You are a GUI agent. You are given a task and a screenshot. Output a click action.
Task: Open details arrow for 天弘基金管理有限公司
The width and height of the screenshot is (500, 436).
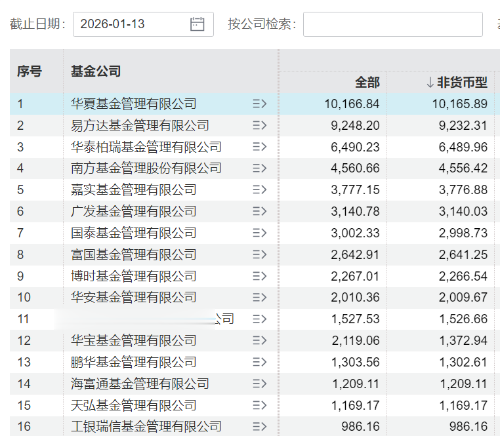point(260,405)
